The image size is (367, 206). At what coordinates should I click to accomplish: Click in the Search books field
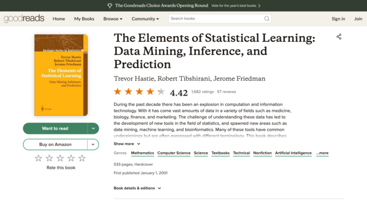pos(217,19)
